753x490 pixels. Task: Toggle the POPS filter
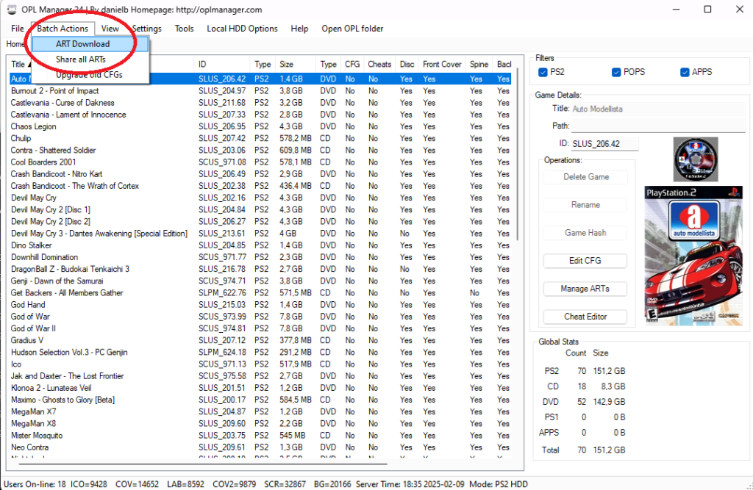(615, 71)
